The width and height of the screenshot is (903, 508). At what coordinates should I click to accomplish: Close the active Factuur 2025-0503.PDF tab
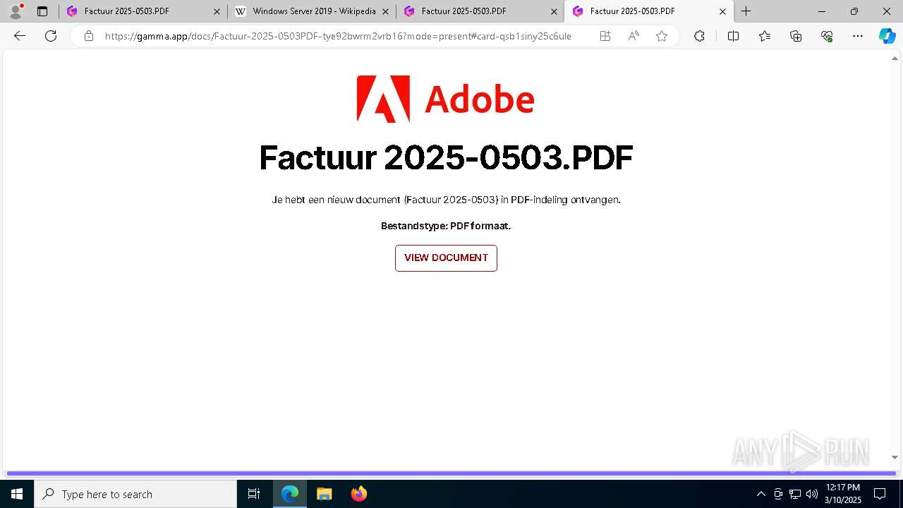[x=722, y=11]
